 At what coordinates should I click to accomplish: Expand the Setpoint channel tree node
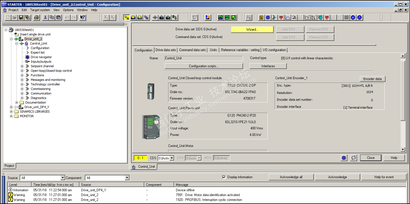coord(22,66)
